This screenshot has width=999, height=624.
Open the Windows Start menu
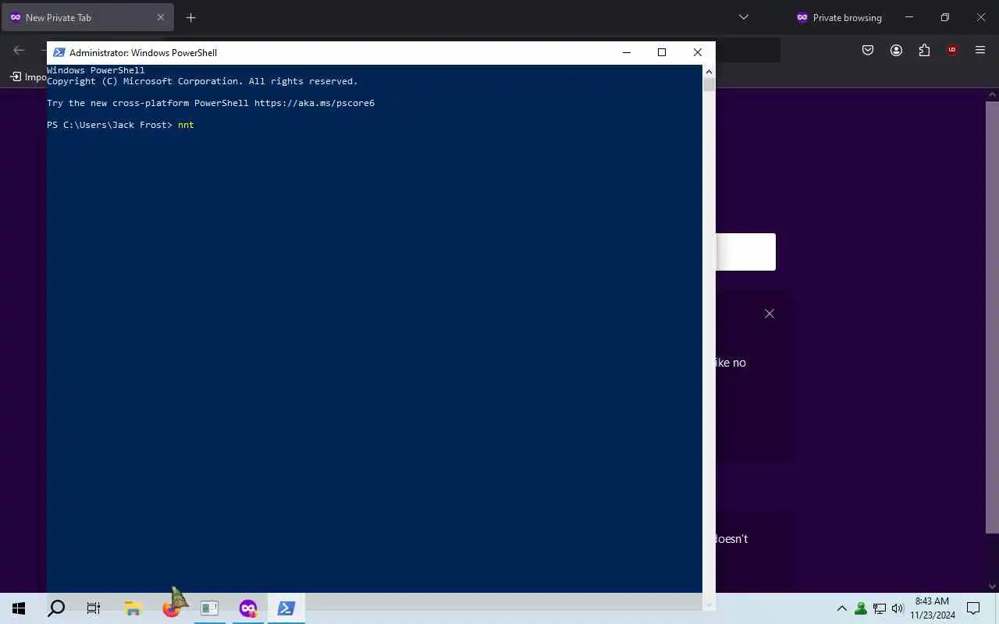(19, 608)
